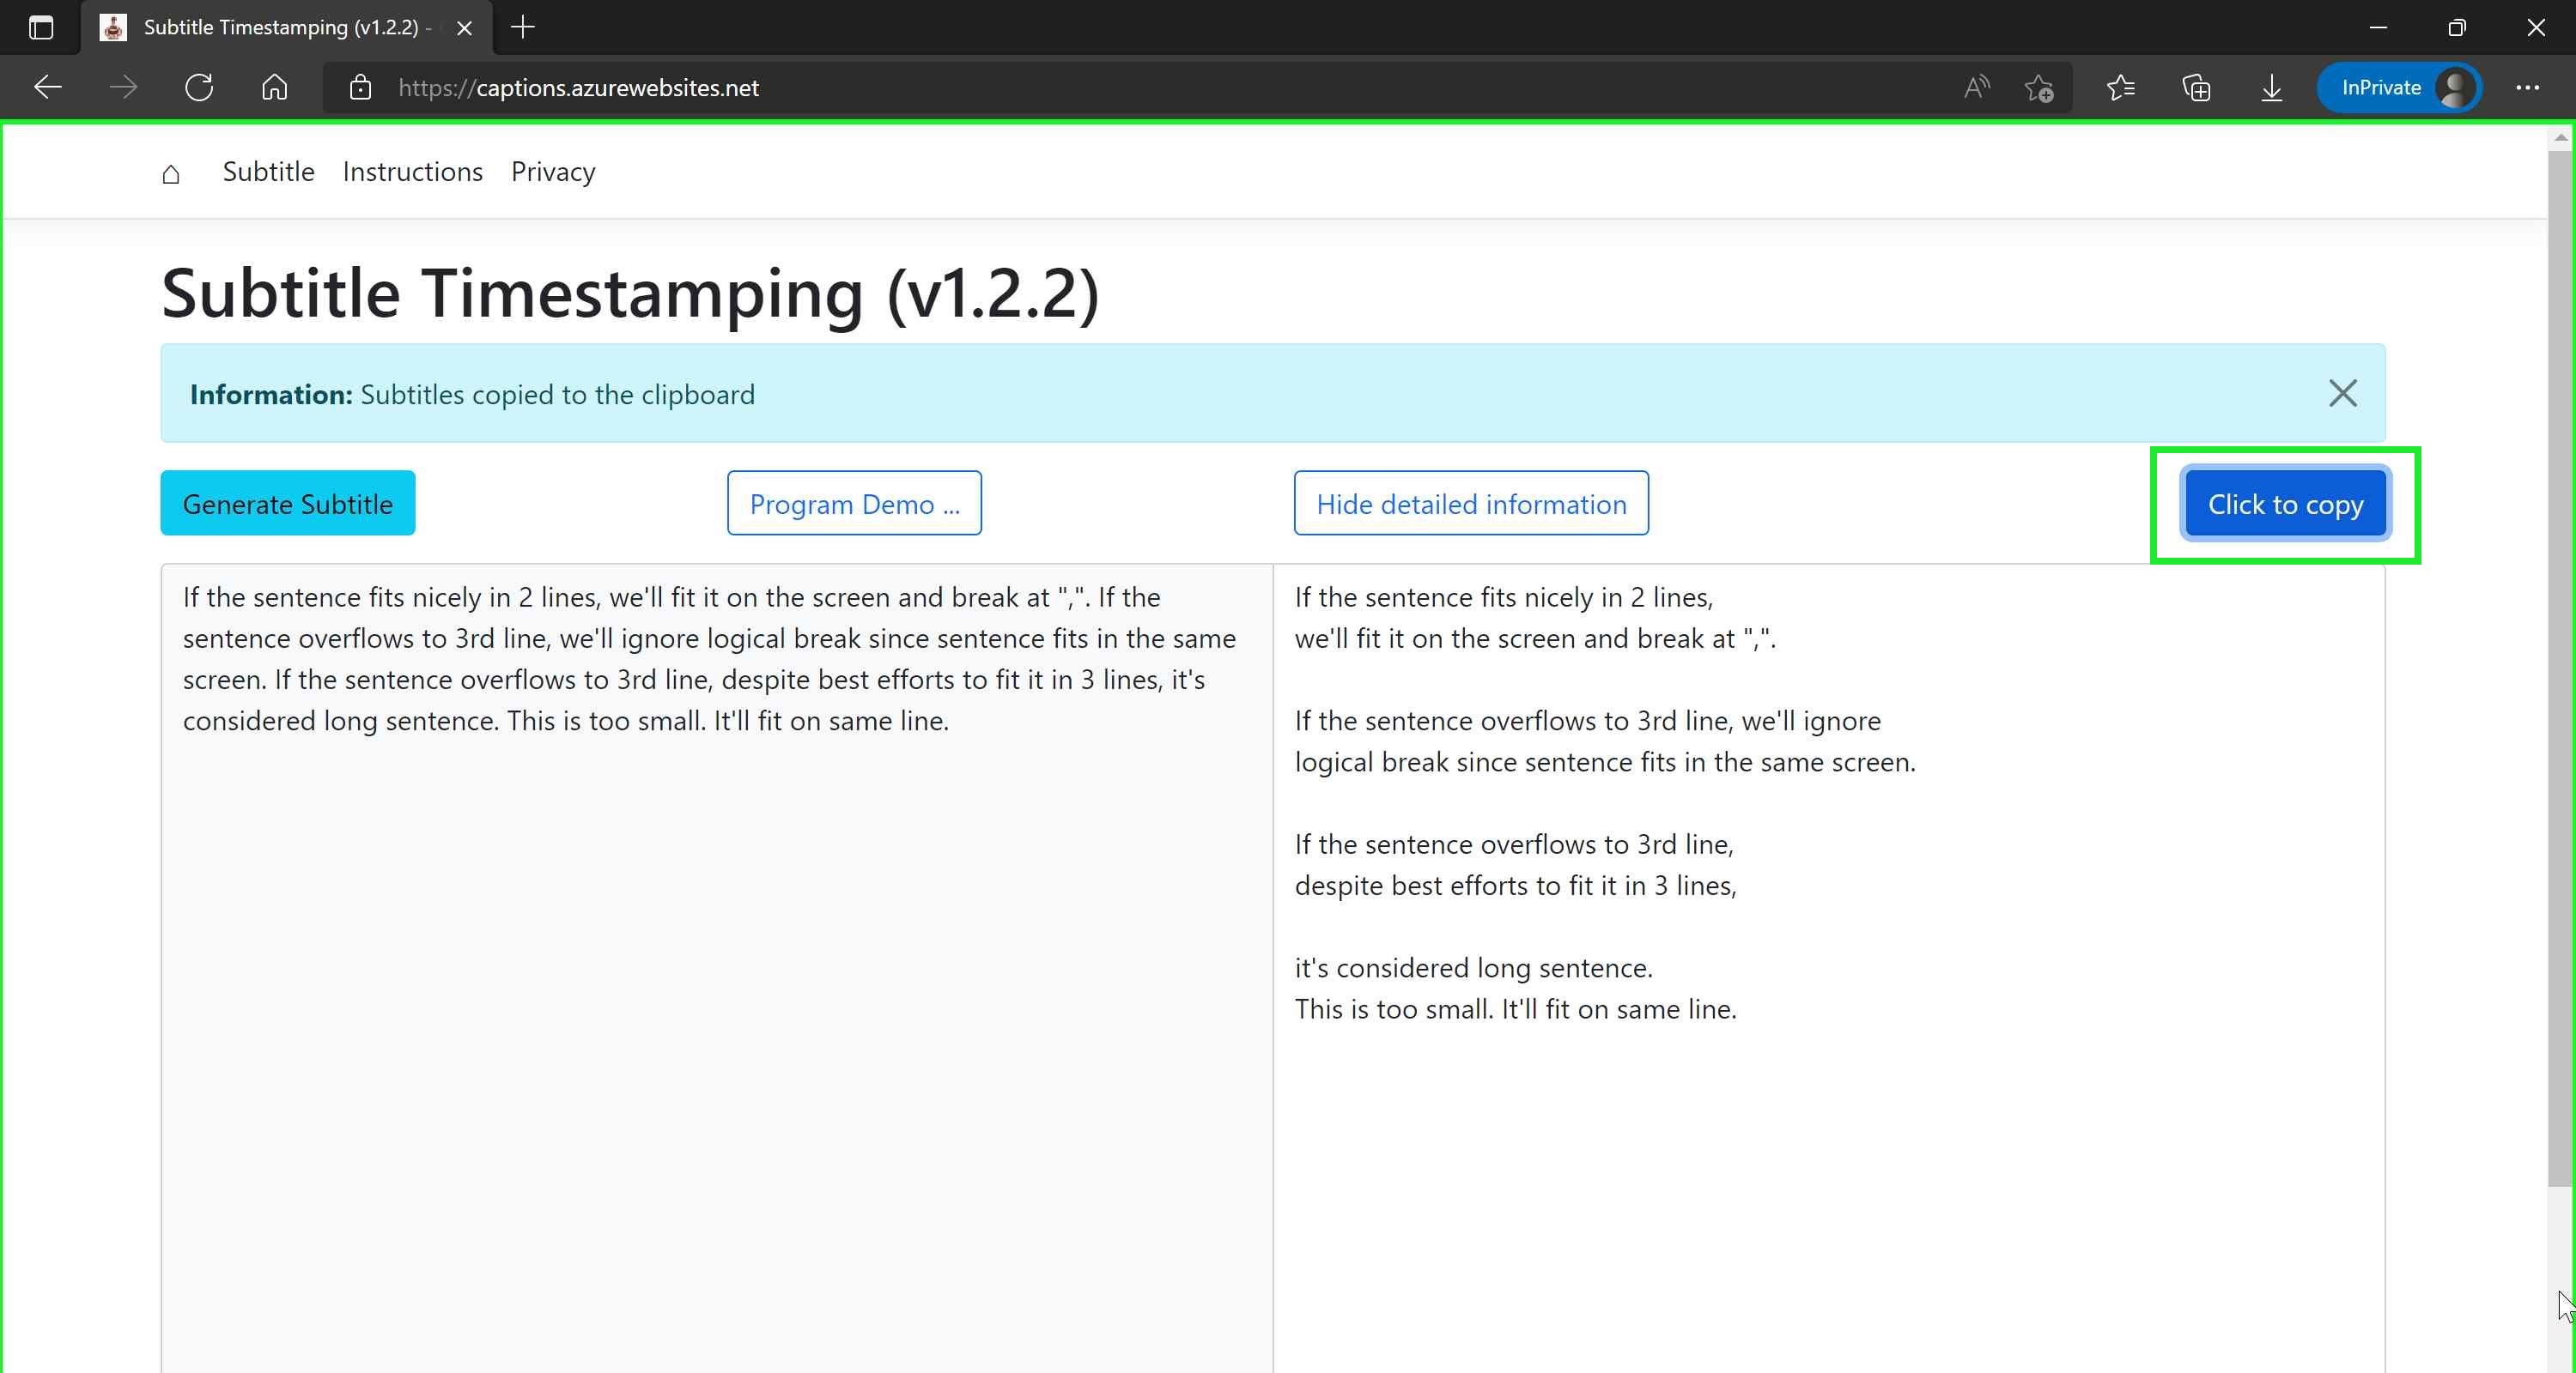Open the Favorites list icon
The image size is (2576, 1373).
[2120, 88]
